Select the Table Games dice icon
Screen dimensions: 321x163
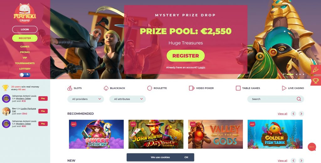(238, 88)
